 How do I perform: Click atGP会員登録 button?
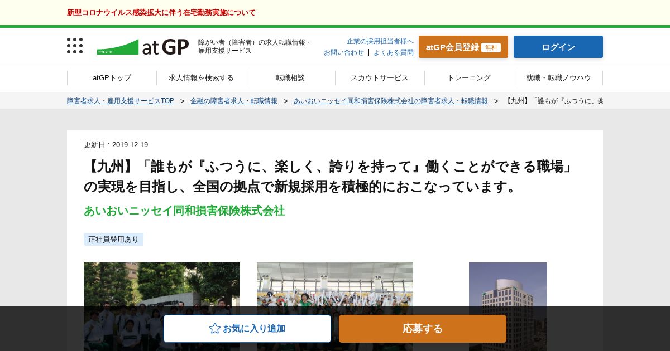(x=463, y=47)
